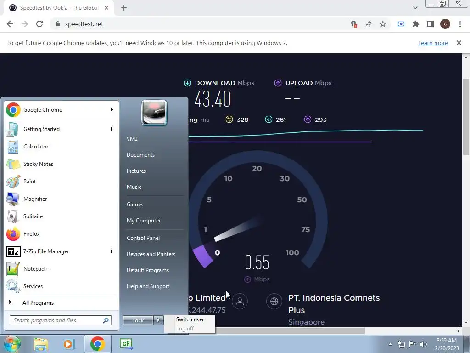Image resolution: width=470 pixels, height=353 pixels.
Task: Click the vertical page scrollbar
Action: click(466, 117)
